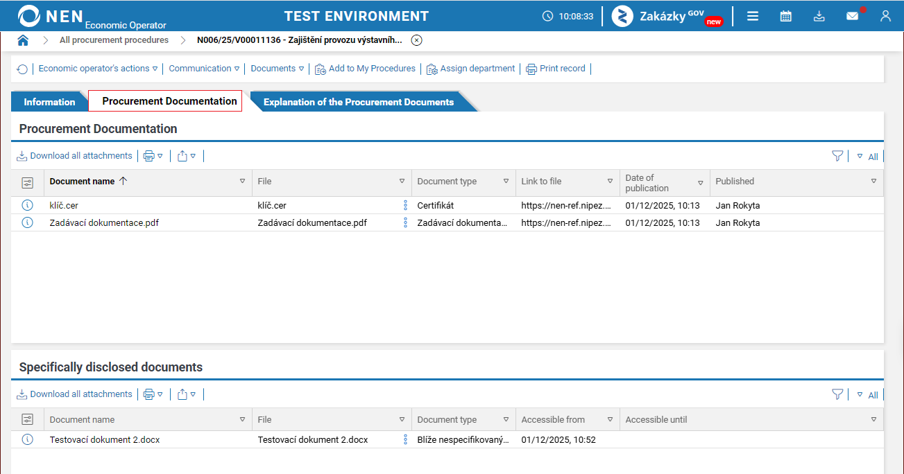Open link to file for Zadávací dokumentace.pdf

[x=566, y=222]
